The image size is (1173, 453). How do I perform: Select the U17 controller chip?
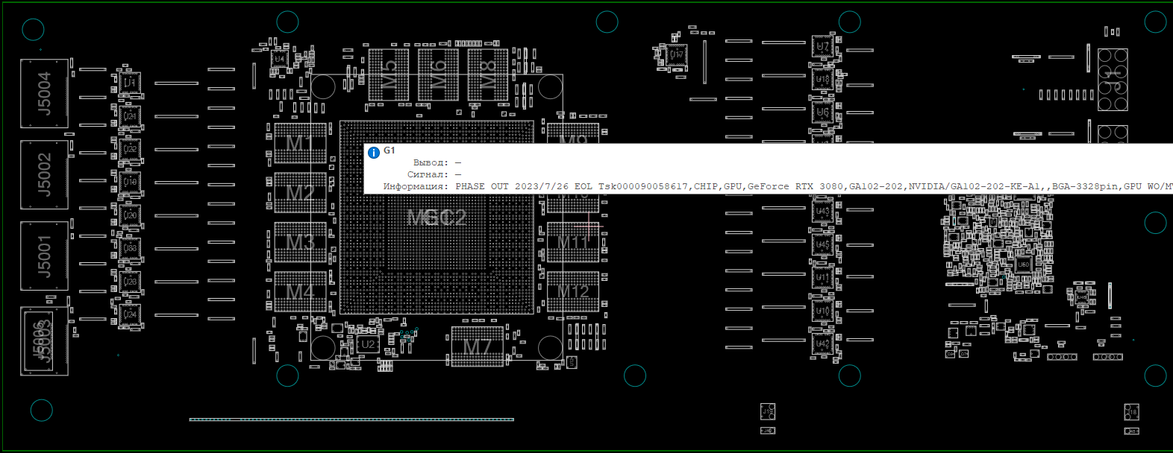tap(676, 54)
